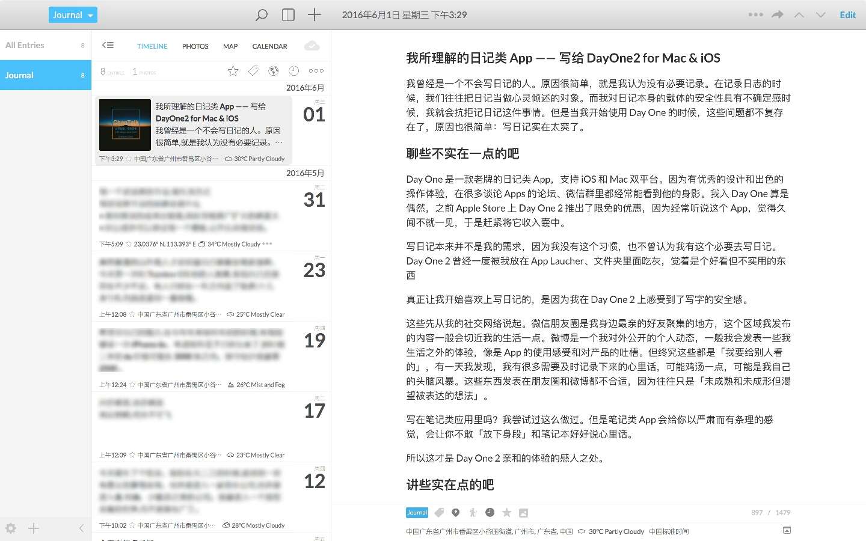Add a photo using the camera icon
Viewport: 866px width, 541px height.
tap(523, 512)
